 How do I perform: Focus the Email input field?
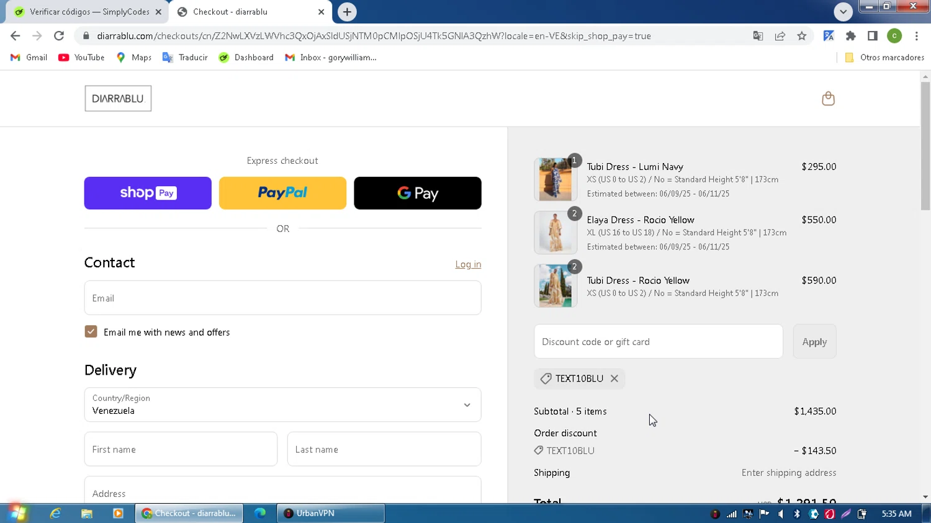282,298
